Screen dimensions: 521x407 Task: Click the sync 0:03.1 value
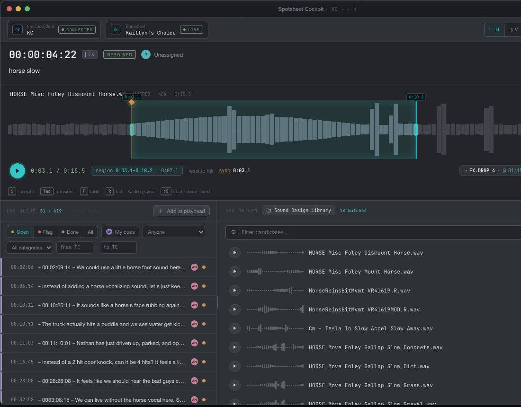point(242,171)
